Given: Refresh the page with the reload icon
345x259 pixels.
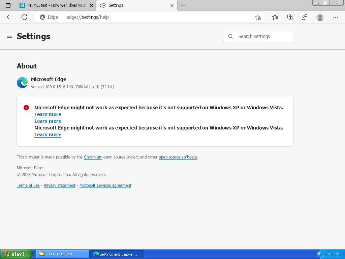Looking at the screenshot, I should pos(24,17).
